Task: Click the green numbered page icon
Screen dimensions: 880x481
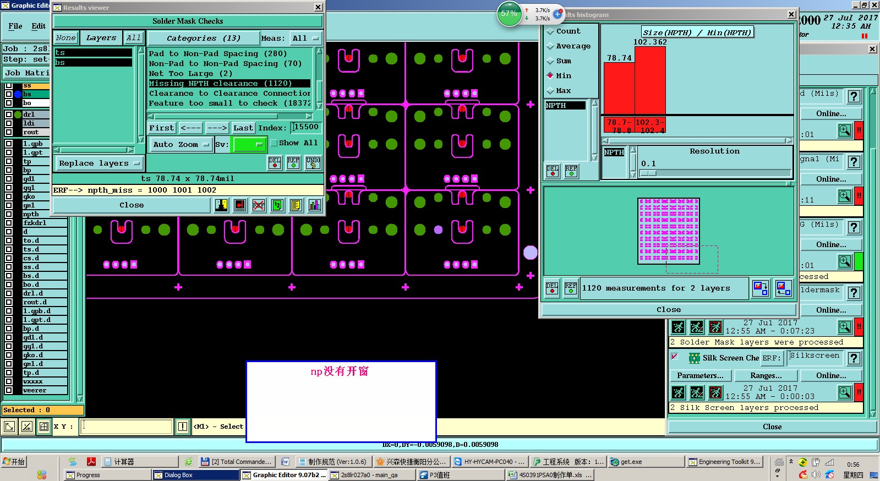Action: pos(277,205)
